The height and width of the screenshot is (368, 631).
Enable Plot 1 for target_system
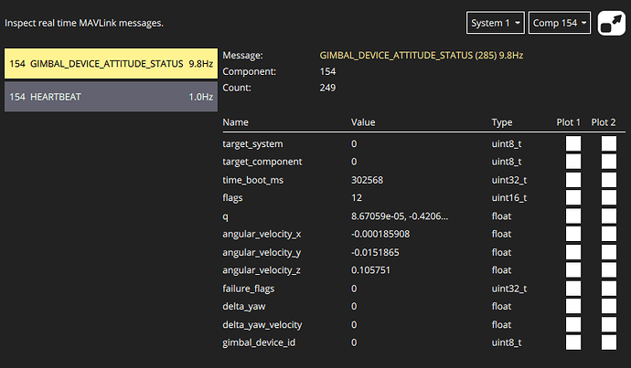[573, 143]
